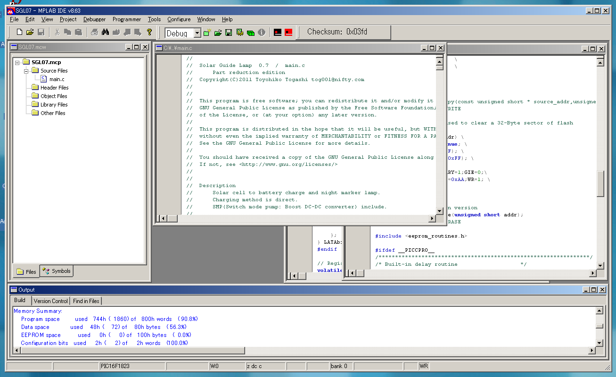Create a new file with toolbar icon
The width and height of the screenshot is (616, 377).
19,33
